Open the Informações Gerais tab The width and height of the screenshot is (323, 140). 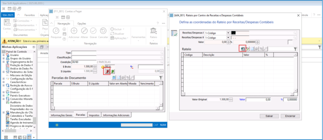click(x=61, y=115)
